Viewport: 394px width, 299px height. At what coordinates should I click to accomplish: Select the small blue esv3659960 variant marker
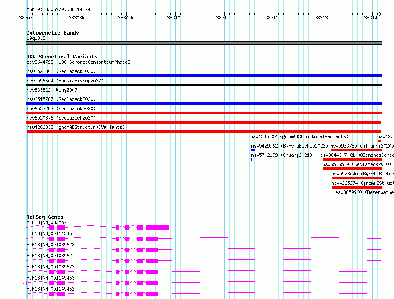pyautogui.click(x=336, y=197)
